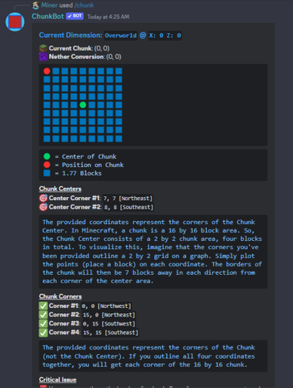
Task: Click the target icon beside Center Corner #2
Action: pos(43,207)
